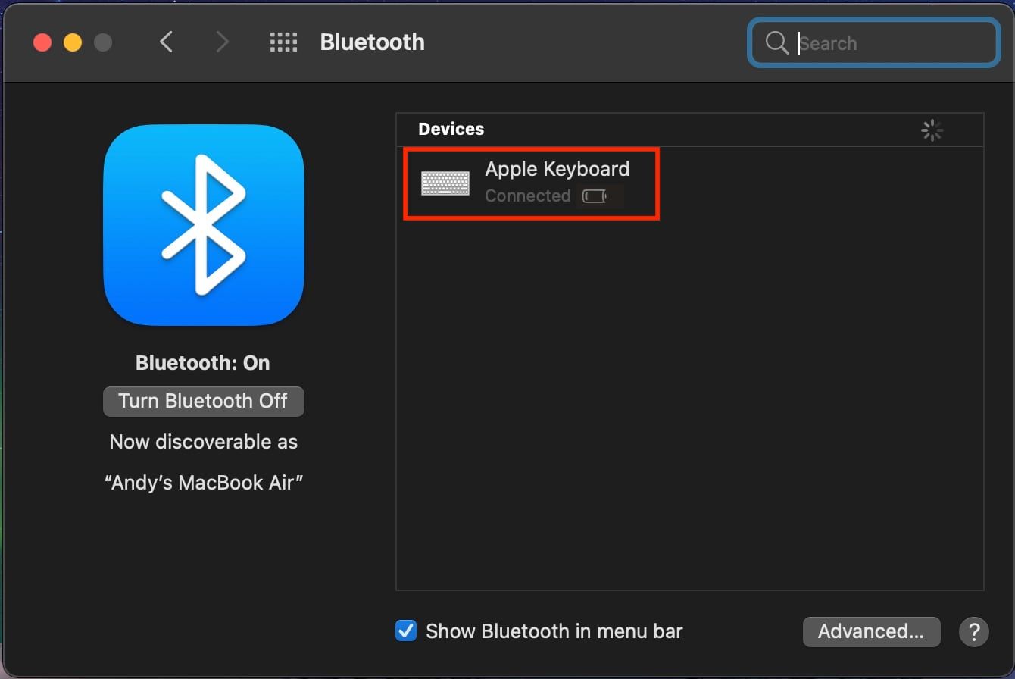The image size is (1015, 679).
Task: Select the Apple Keyboard device name
Action: (x=557, y=168)
